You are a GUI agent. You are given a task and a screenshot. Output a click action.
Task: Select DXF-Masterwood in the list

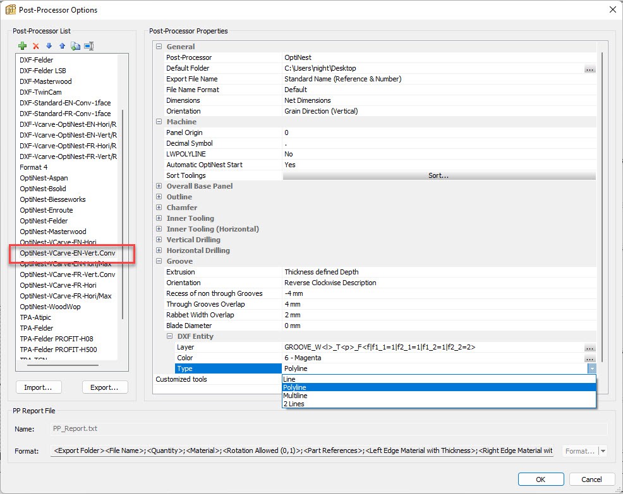coord(45,81)
